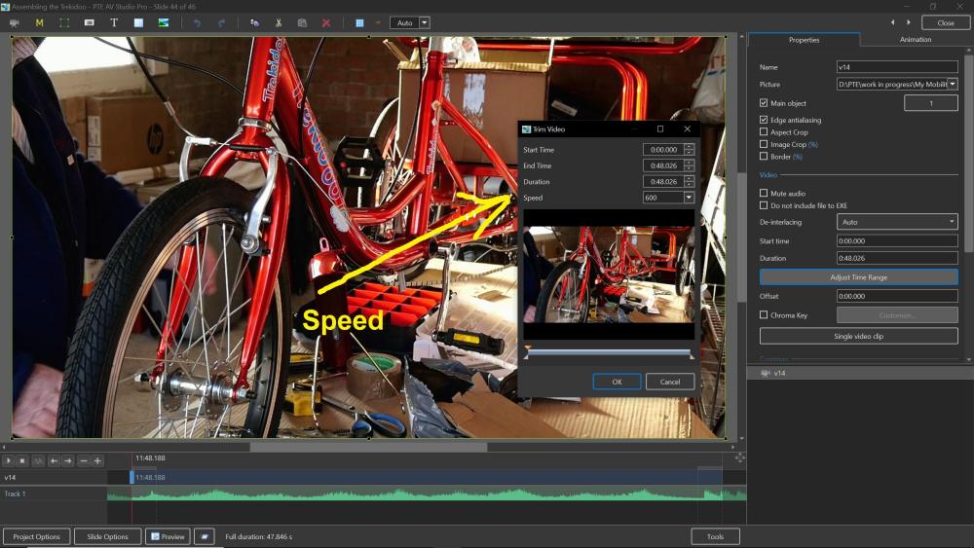Screen dimensions: 974x548
Task: Enable the Mute audio checkbox
Action: click(764, 194)
